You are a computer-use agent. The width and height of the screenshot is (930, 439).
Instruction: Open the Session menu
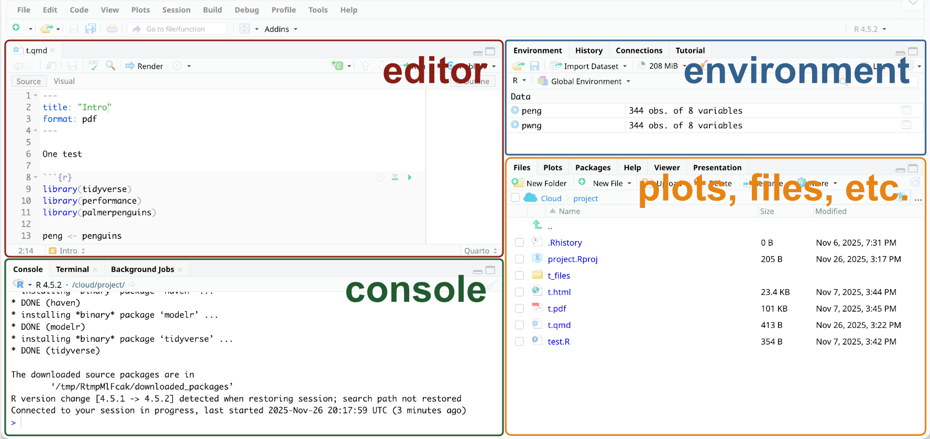tap(176, 10)
